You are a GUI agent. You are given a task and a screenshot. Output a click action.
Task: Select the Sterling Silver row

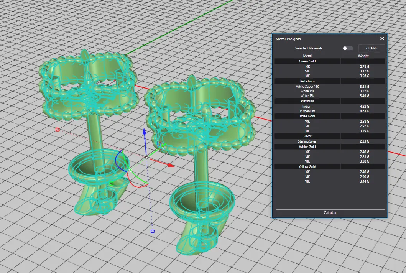point(330,141)
